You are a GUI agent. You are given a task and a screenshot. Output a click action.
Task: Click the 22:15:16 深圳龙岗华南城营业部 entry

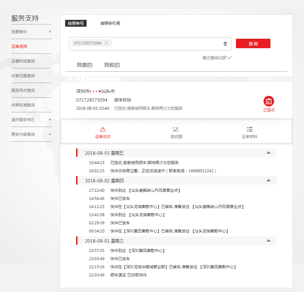coord(162,267)
